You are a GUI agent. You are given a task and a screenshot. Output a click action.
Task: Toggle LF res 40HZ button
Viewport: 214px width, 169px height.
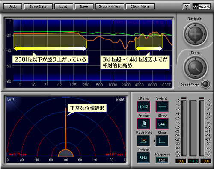(x=143, y=107)
